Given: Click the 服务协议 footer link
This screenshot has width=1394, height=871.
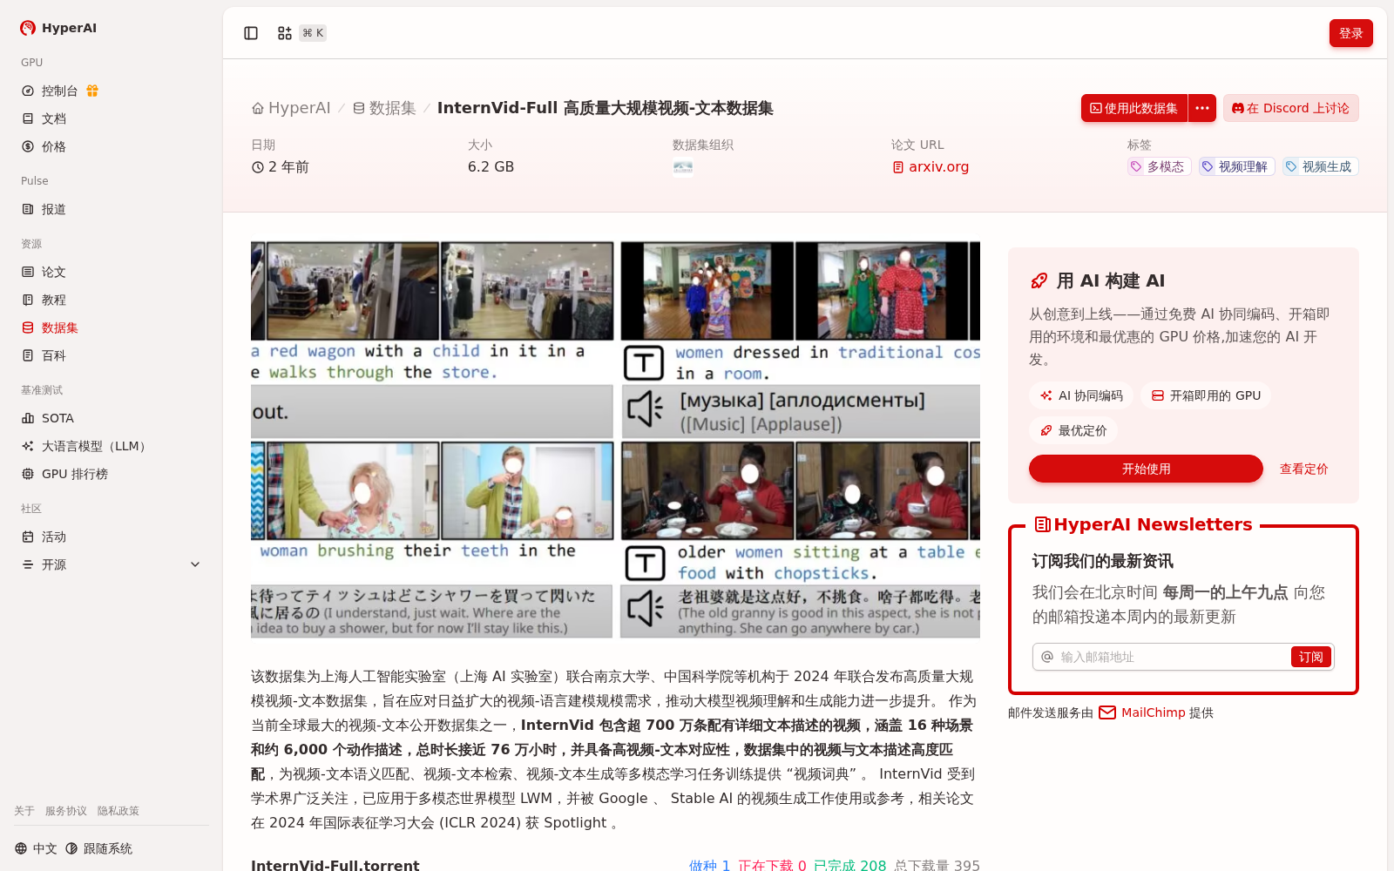Looking at the screenshot, I should point(66,811).
